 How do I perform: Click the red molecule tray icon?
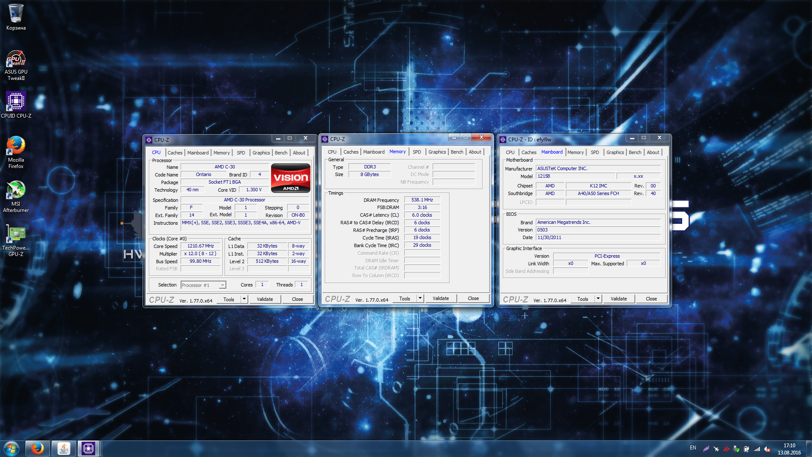[726, 449]
